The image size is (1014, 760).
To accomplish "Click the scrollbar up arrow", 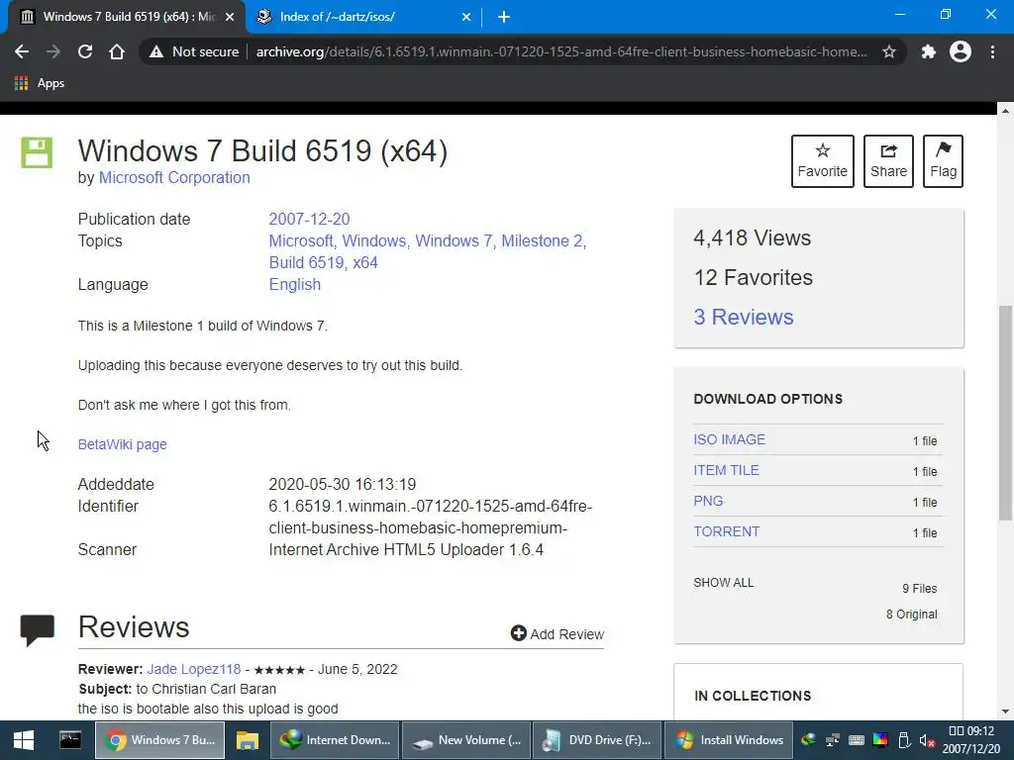I will point(1005,111).
